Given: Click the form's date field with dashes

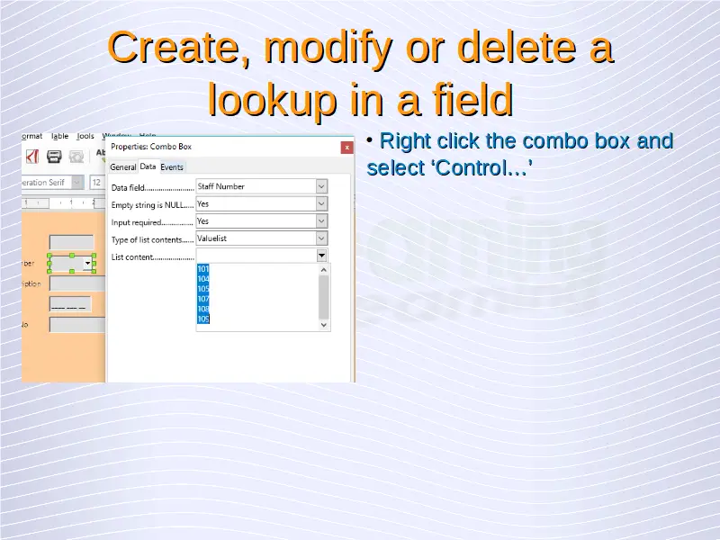Looking at the screenshot, I should [70, 304].
